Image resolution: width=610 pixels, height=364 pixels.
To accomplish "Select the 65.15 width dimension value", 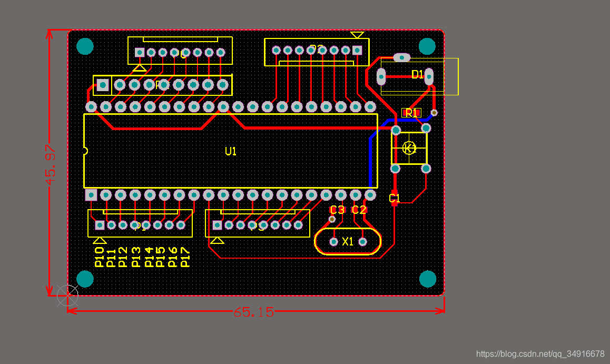I will [x=254, y=312].
